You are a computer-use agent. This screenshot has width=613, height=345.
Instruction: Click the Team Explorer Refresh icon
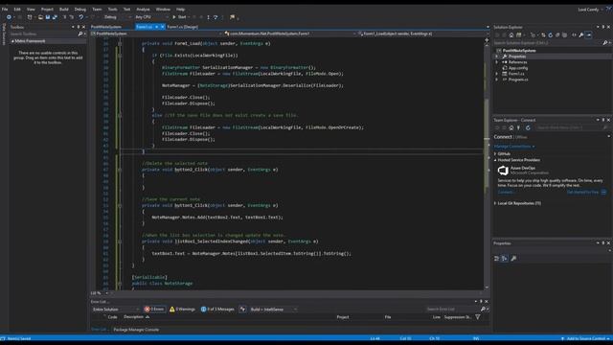(528, 127)
